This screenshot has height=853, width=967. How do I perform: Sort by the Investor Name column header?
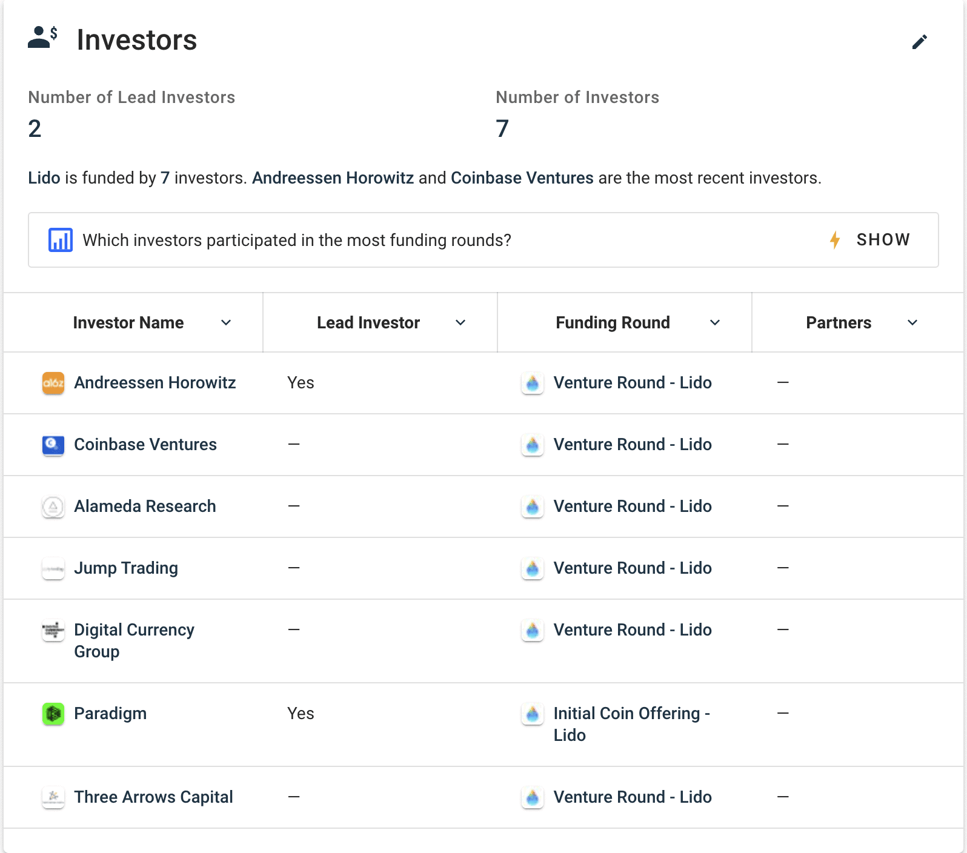coord(128,323)
